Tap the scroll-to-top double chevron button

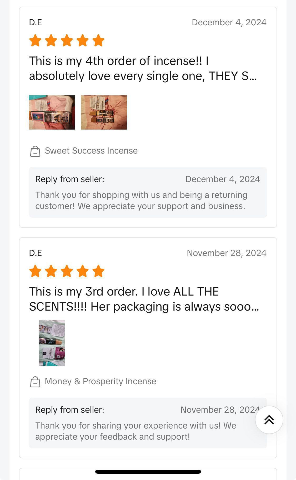coord(269,420)
